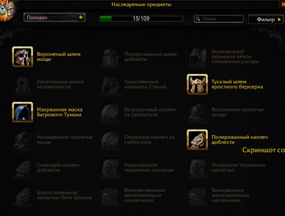Close the Наследуемые предметы window

[x=282, y=5]
